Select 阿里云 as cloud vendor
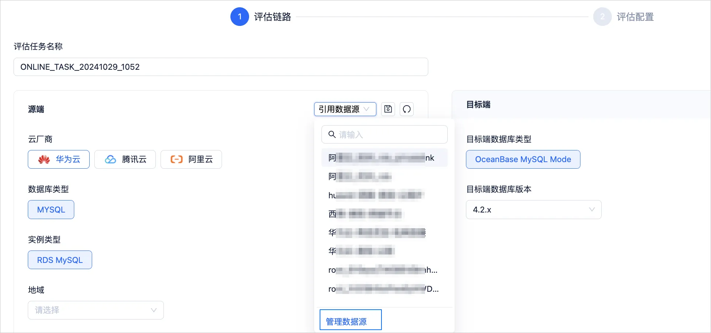The width and height of the screenshot is (711, 333). 191,159
